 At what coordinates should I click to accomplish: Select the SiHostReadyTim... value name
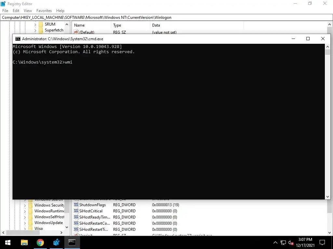(95, 217)
